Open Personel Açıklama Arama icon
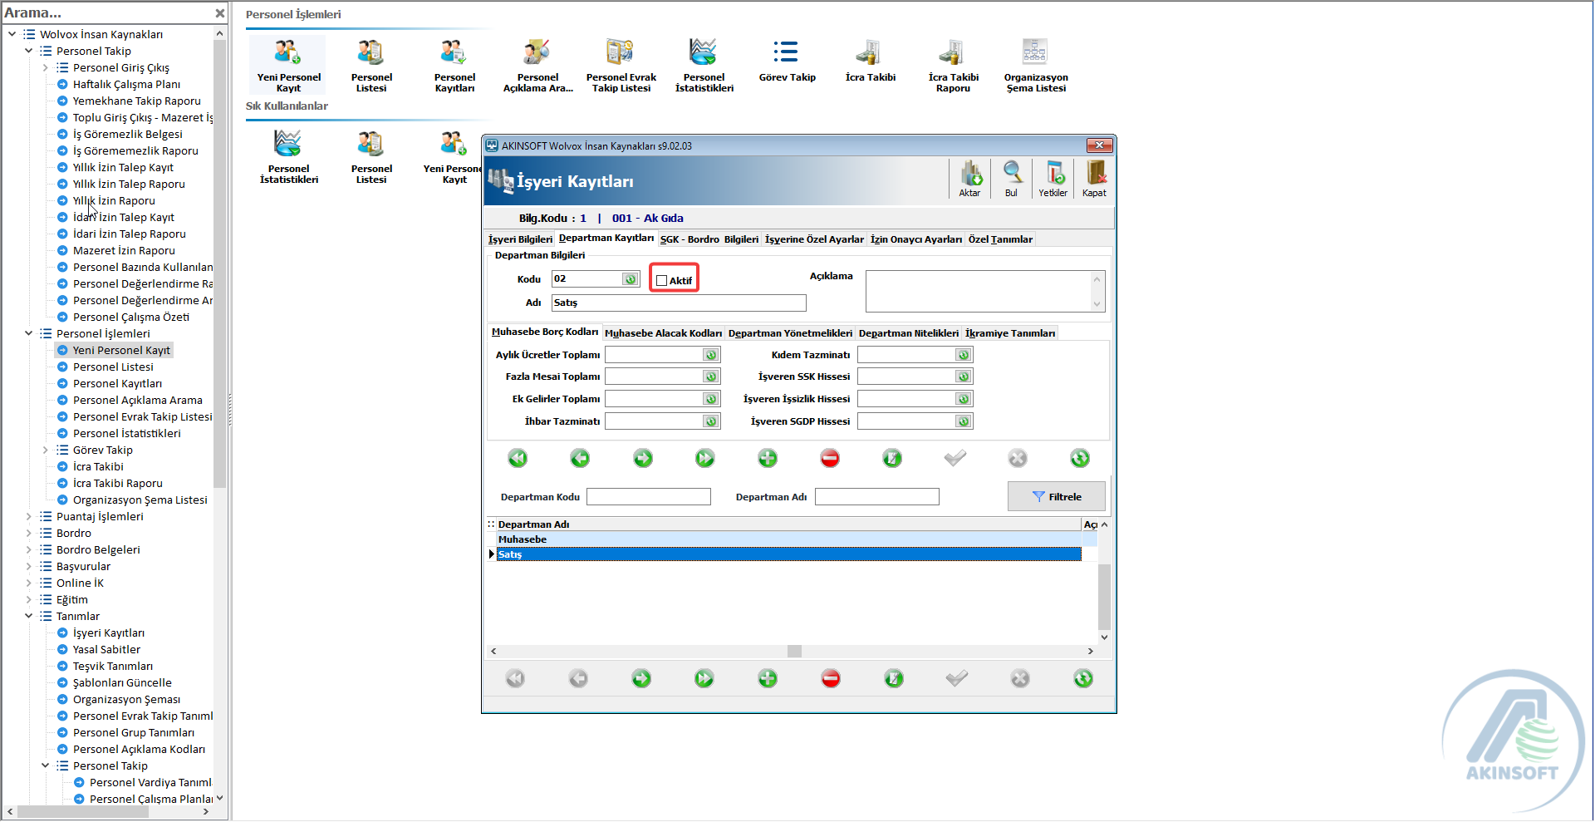This screenshot has height=822, width=1595. pos(537,66)
